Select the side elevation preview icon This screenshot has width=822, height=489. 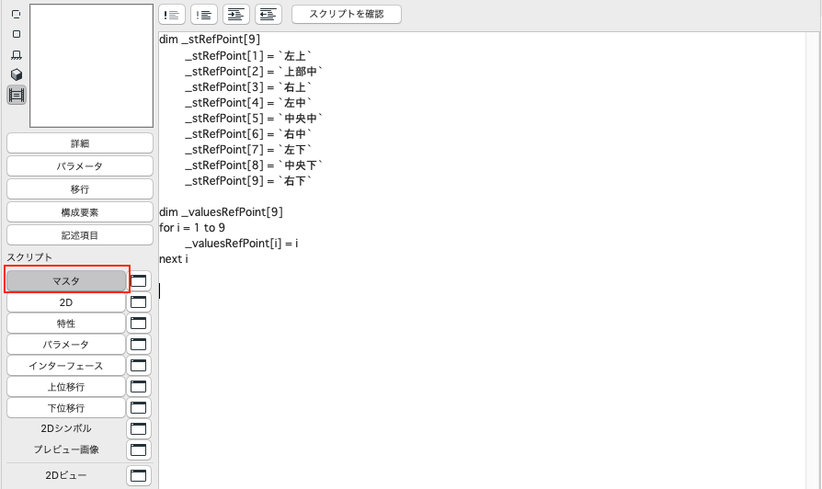[17, 54]
